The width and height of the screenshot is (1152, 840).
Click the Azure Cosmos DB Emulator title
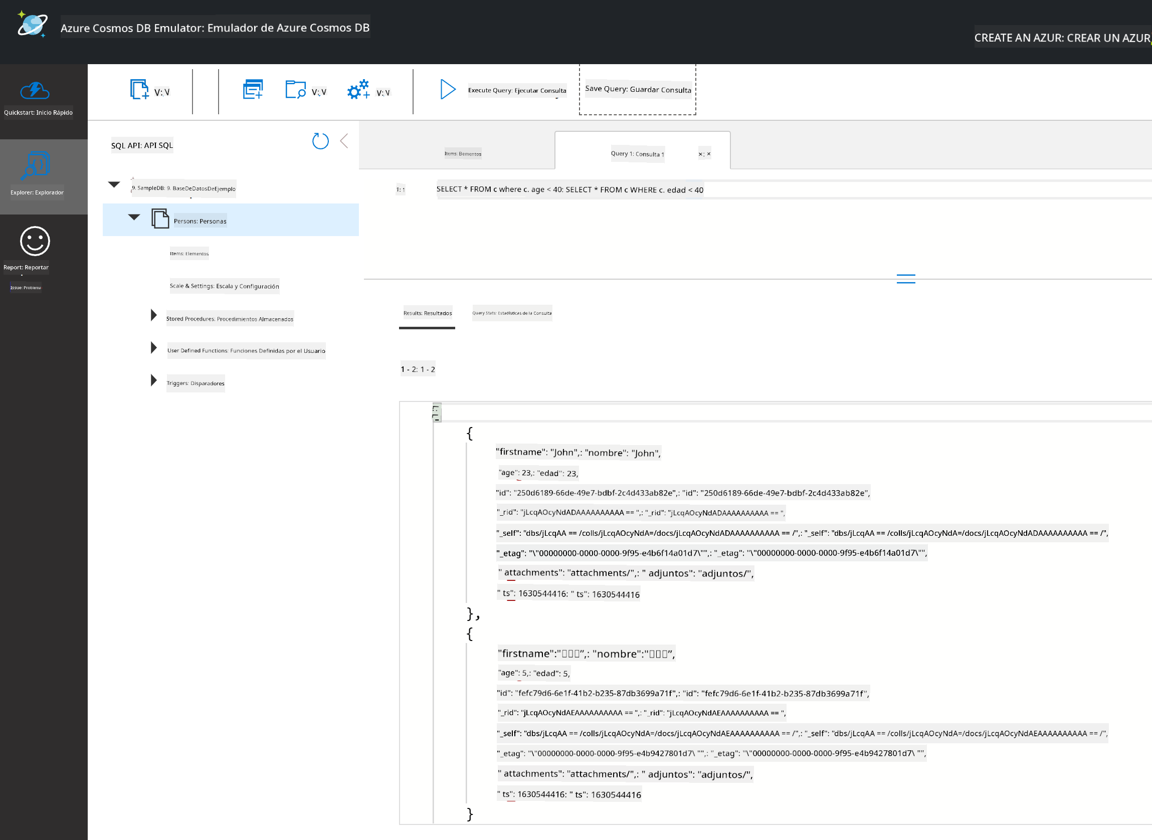pos(215,28)
